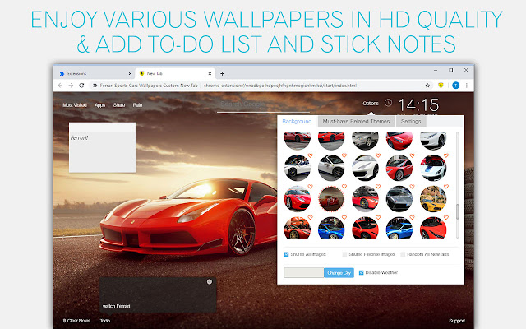This screenshot has height=329, width=526.
Task: Open the Ferrari extension icon in toolbar
Action: click(x=441, y=86)
